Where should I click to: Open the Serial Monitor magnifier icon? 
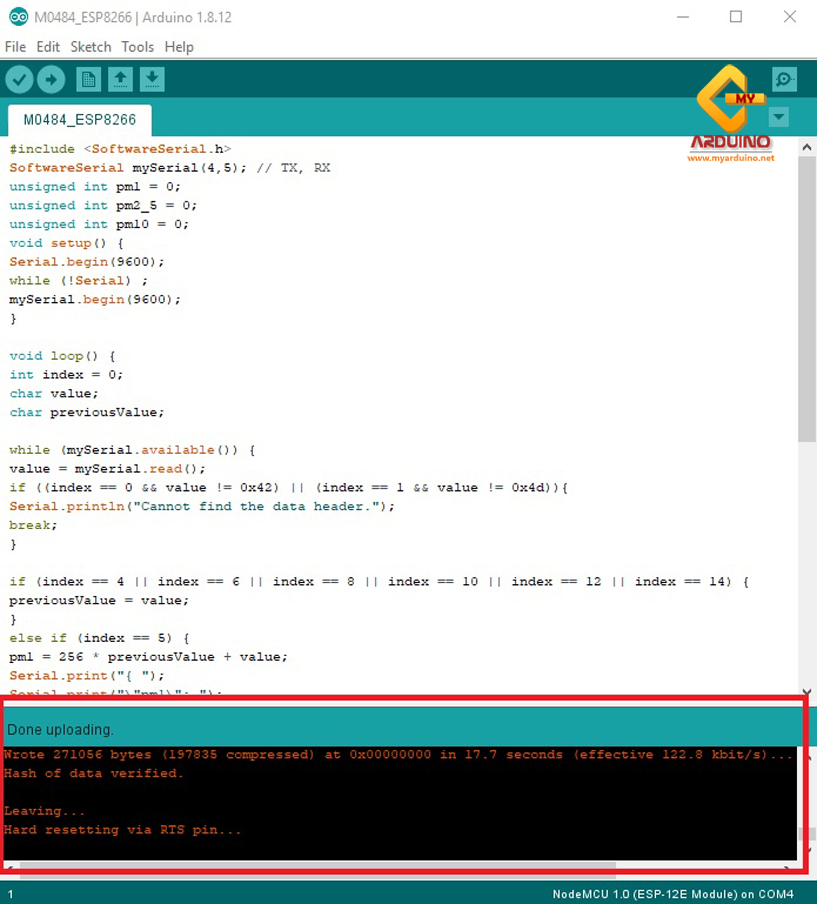coord(784,80)
